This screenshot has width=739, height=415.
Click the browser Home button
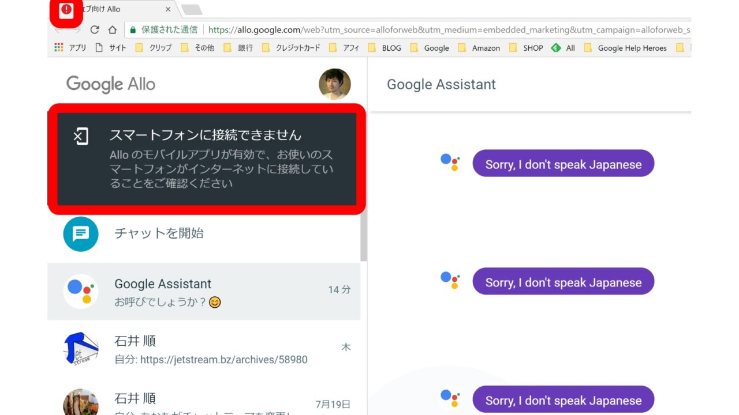[113, 29]
